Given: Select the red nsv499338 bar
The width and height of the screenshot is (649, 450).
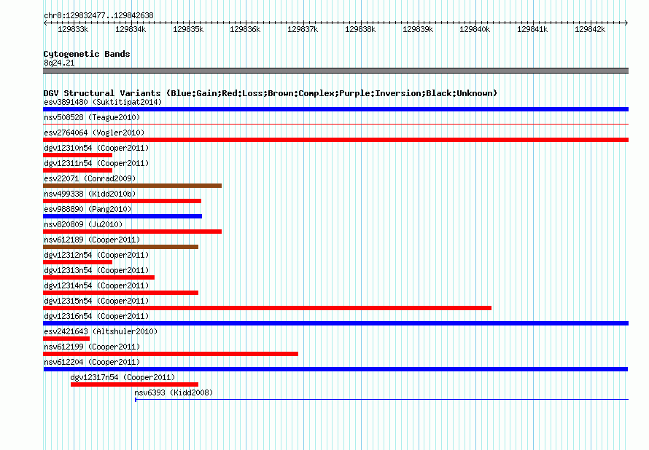Looking at the screenshot, I should tap(122, 201).
